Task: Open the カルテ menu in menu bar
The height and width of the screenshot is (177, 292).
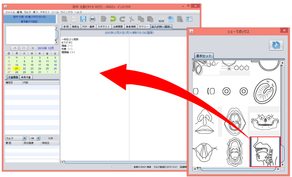Action: coord(28,12)
